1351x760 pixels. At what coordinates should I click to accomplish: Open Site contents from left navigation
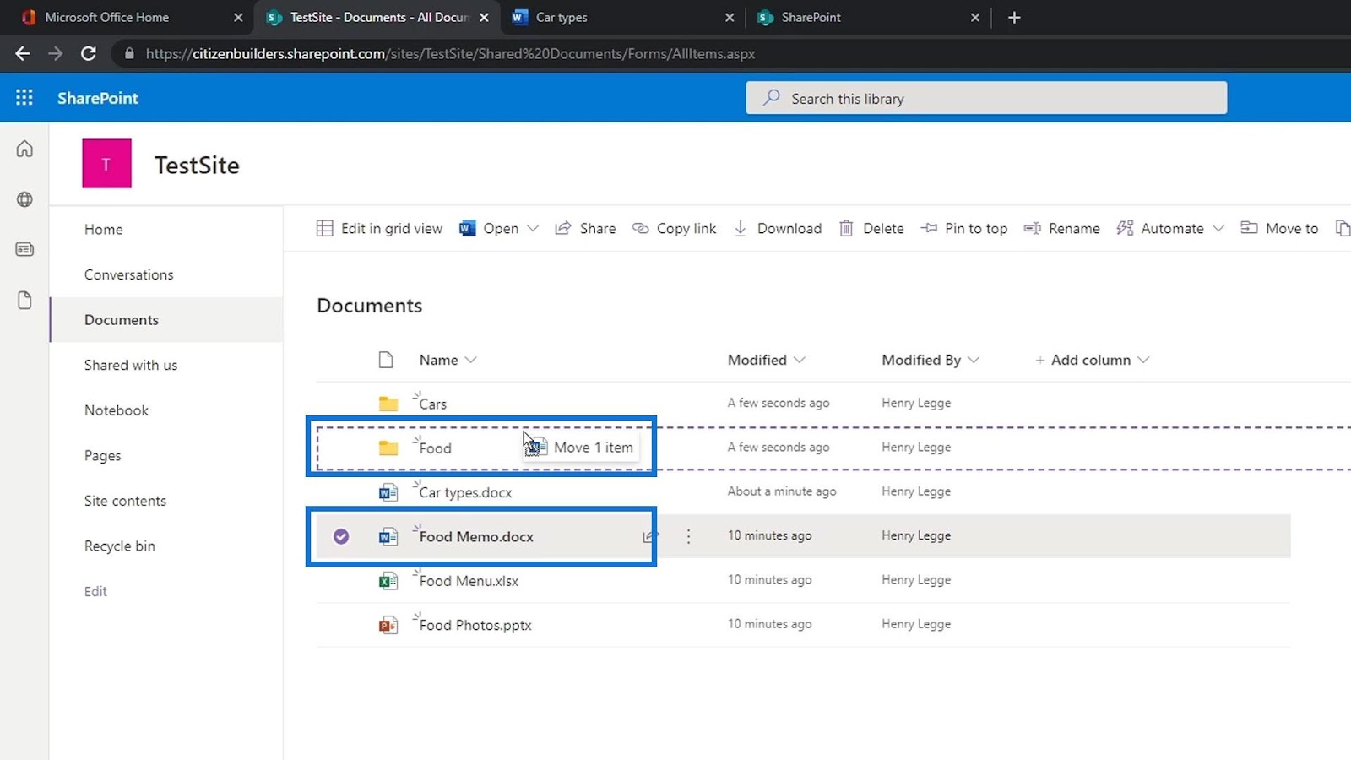125,501
